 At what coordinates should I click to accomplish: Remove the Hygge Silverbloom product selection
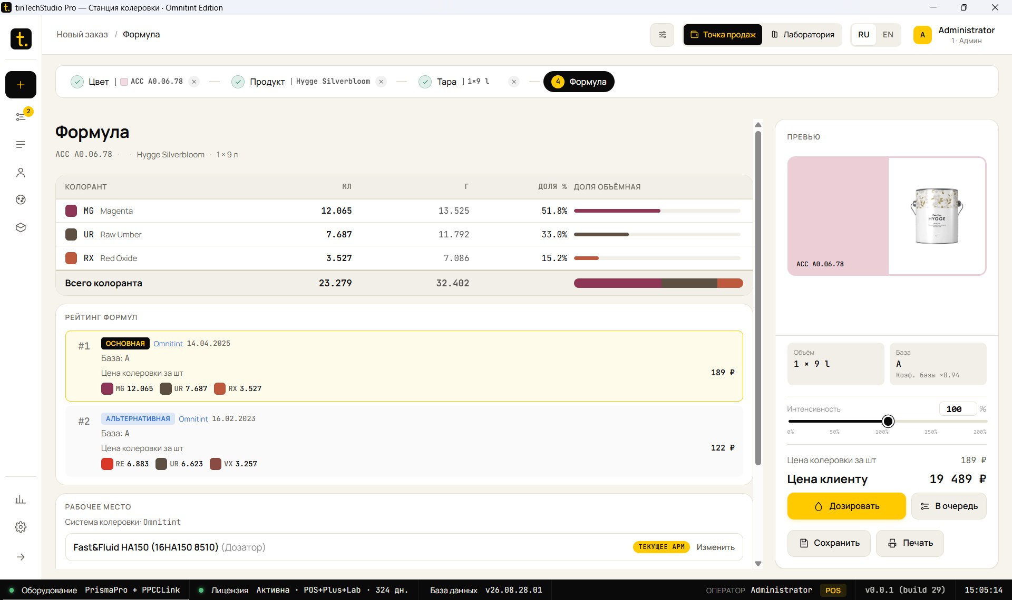[x=381, y=82]
